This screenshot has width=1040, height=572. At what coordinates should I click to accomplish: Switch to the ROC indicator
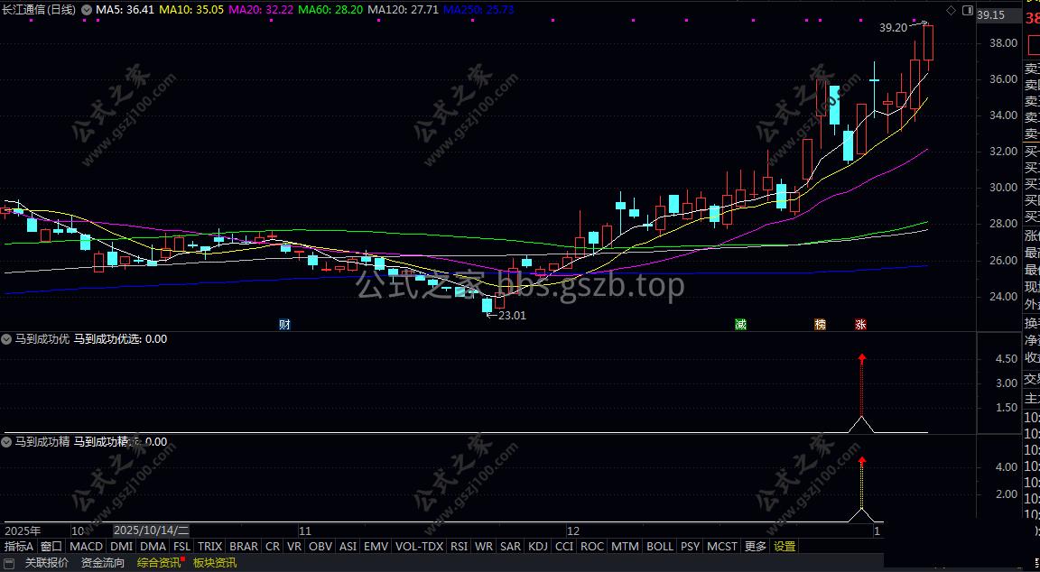pyautogui.click(x=592, y=547)
